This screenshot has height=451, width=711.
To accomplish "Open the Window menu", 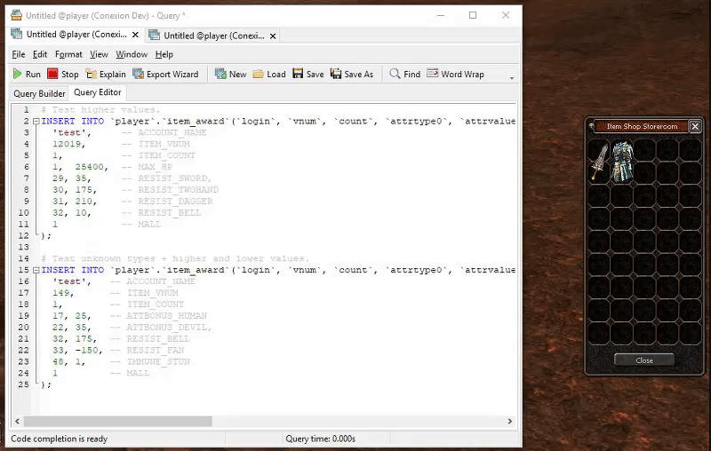I will click(x=132, y=54).
